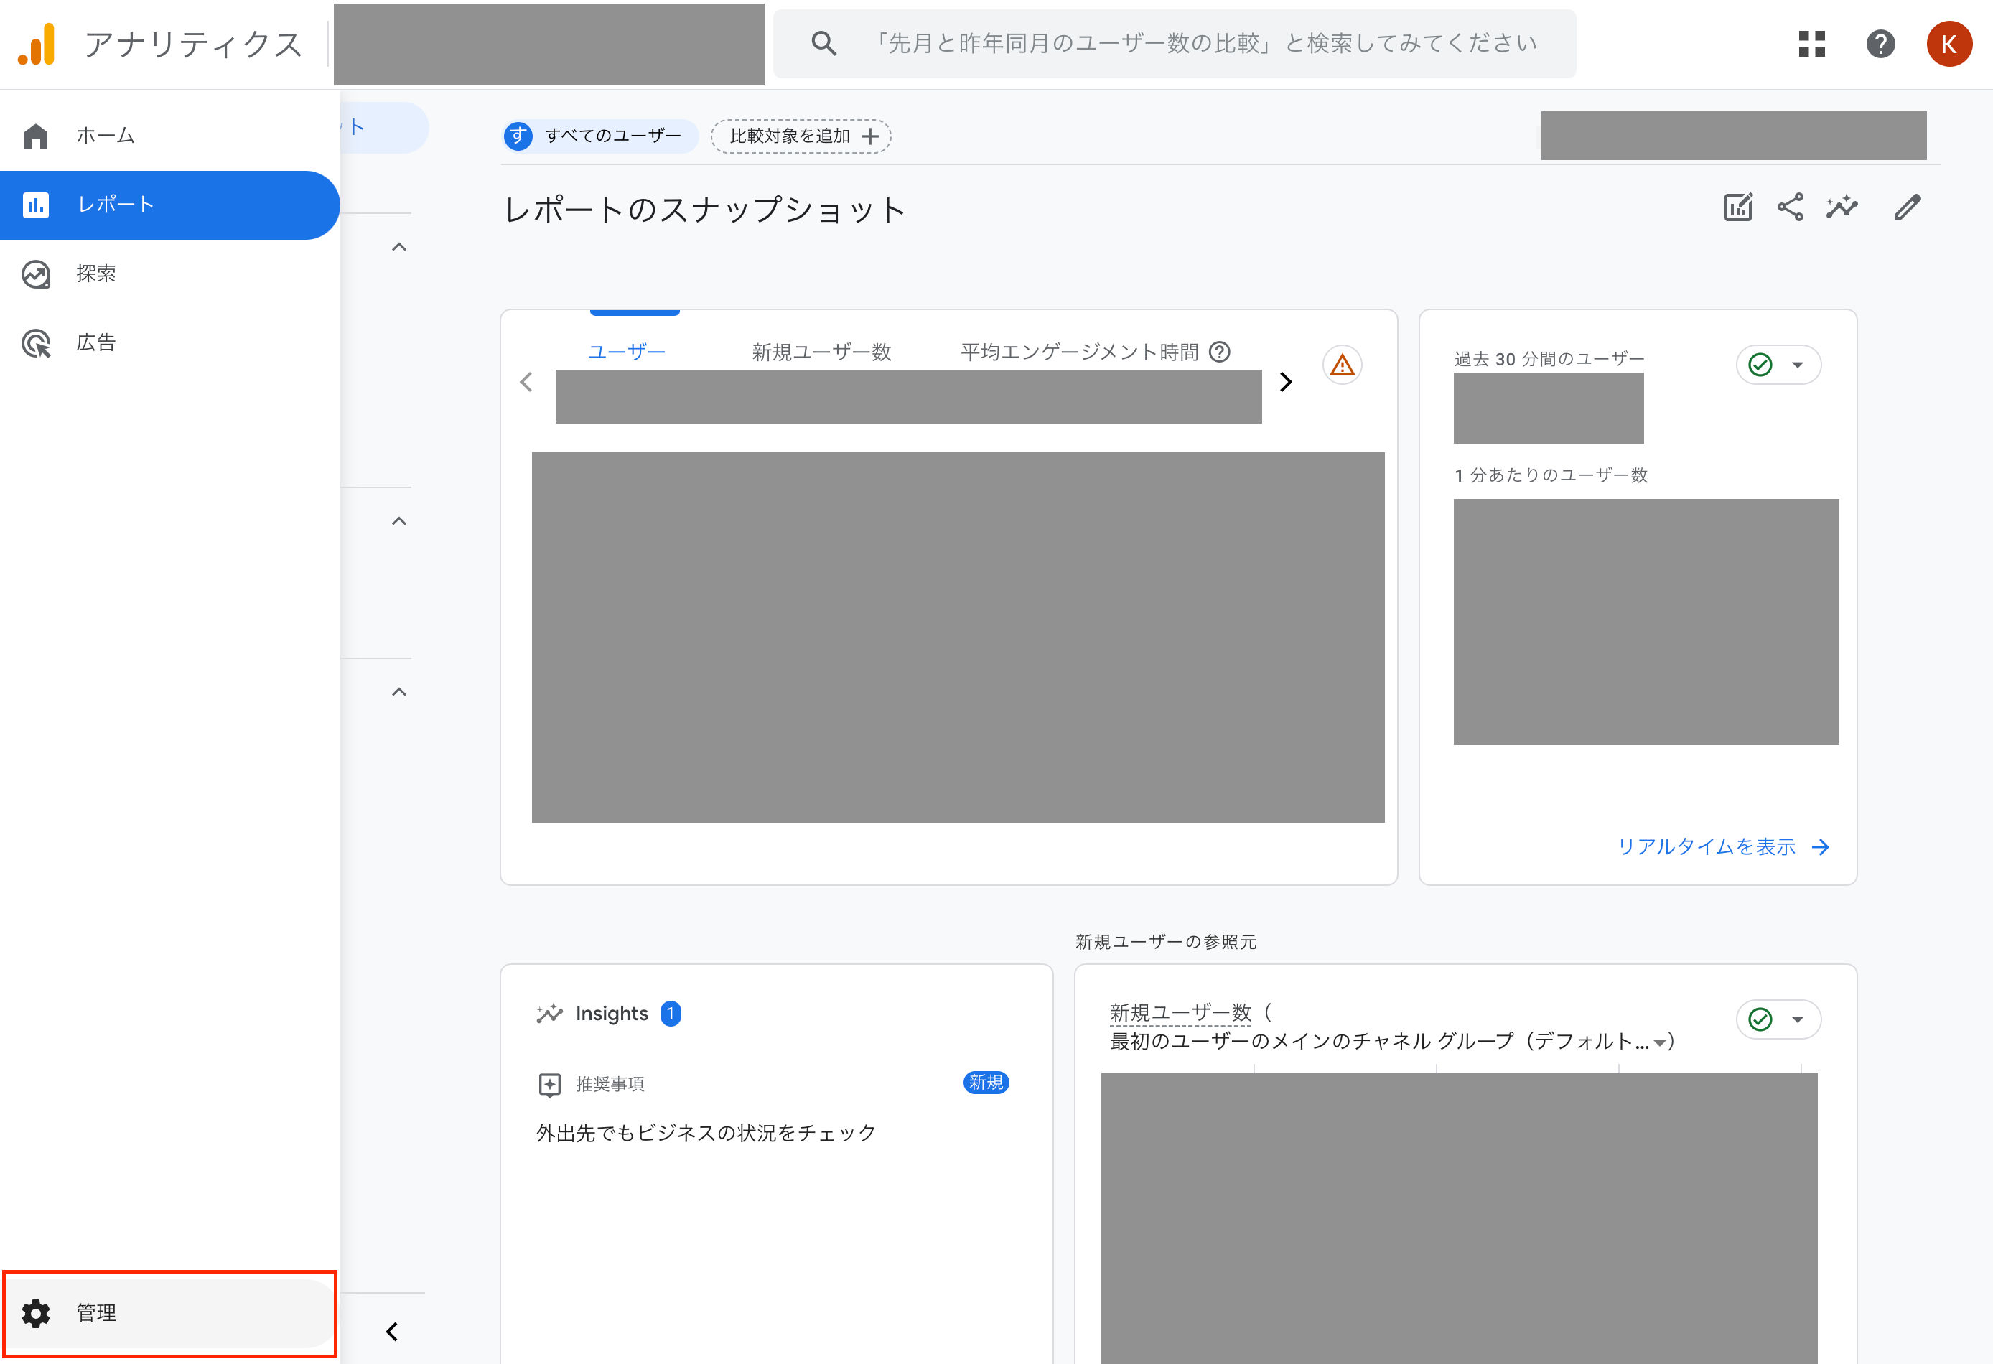Click the ホーム house icon

pyautogui.click(x=36, y=136)
